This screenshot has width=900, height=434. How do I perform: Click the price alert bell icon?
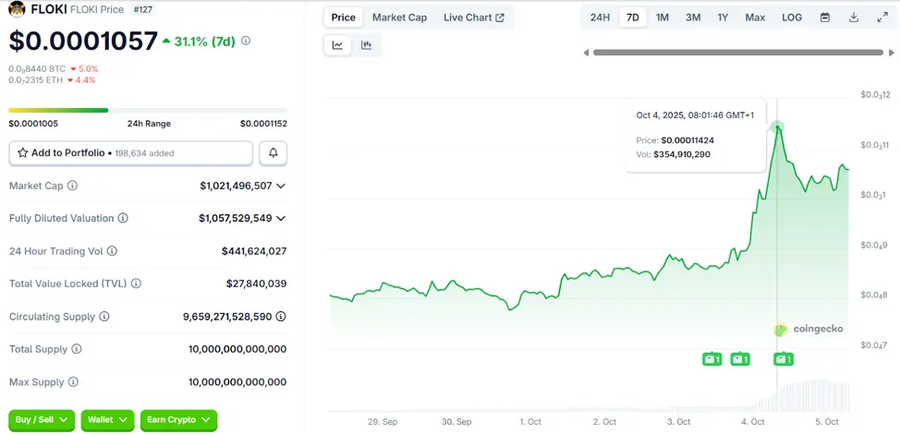pyautogui.click(x=274, y=152)
